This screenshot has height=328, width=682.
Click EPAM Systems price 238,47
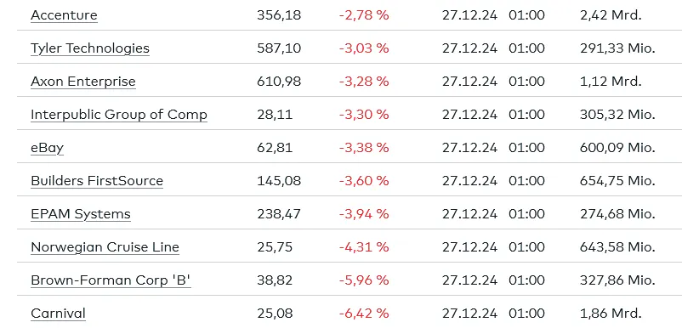(x=279, y=214)
